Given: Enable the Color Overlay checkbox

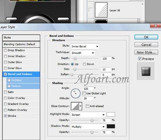Looking at the screenshot, I should coord(5,98).
